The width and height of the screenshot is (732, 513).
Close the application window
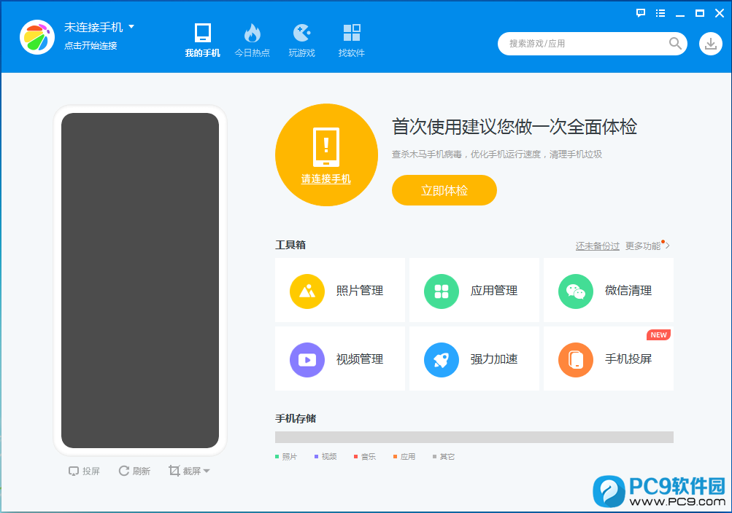coord(720,13)
